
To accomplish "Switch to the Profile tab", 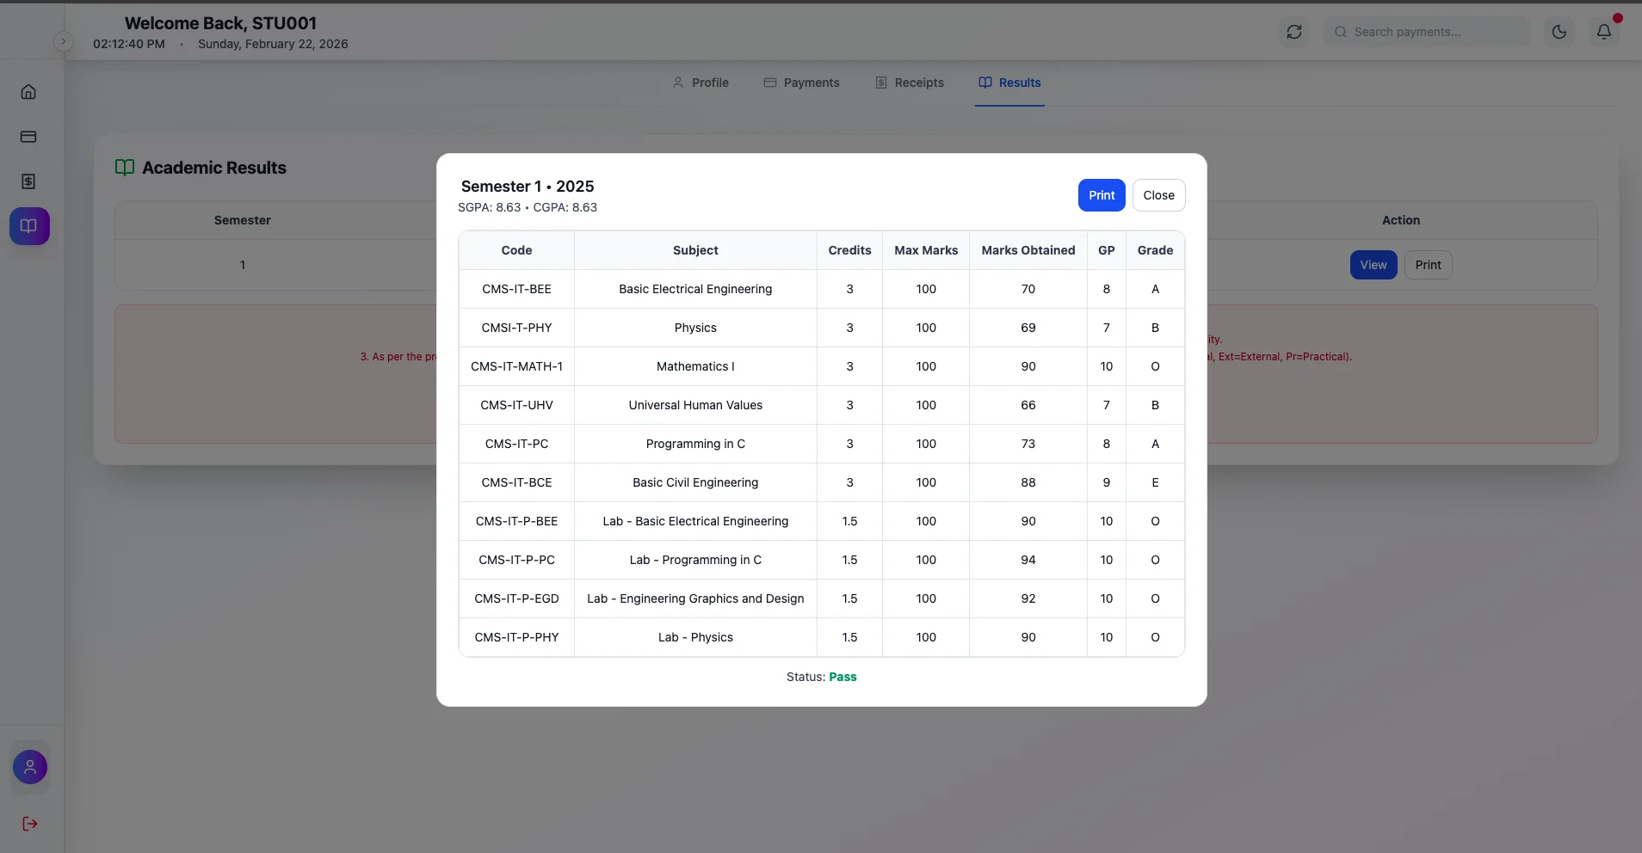I will click(701, 83).
